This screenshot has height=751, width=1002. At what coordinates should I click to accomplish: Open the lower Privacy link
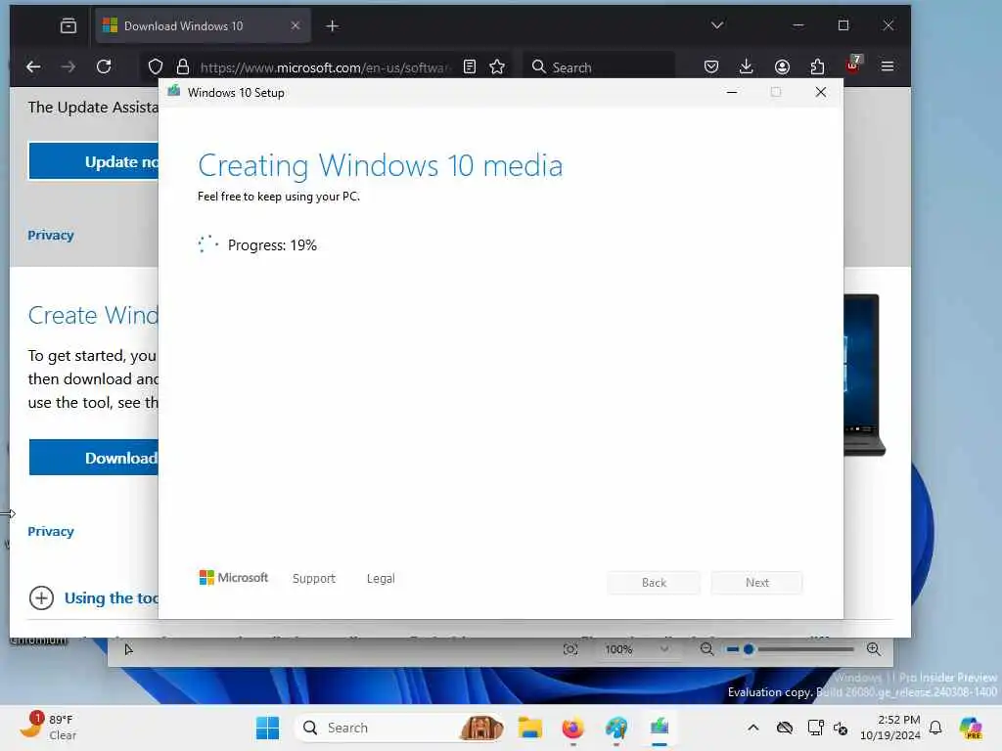pos(51,531)
